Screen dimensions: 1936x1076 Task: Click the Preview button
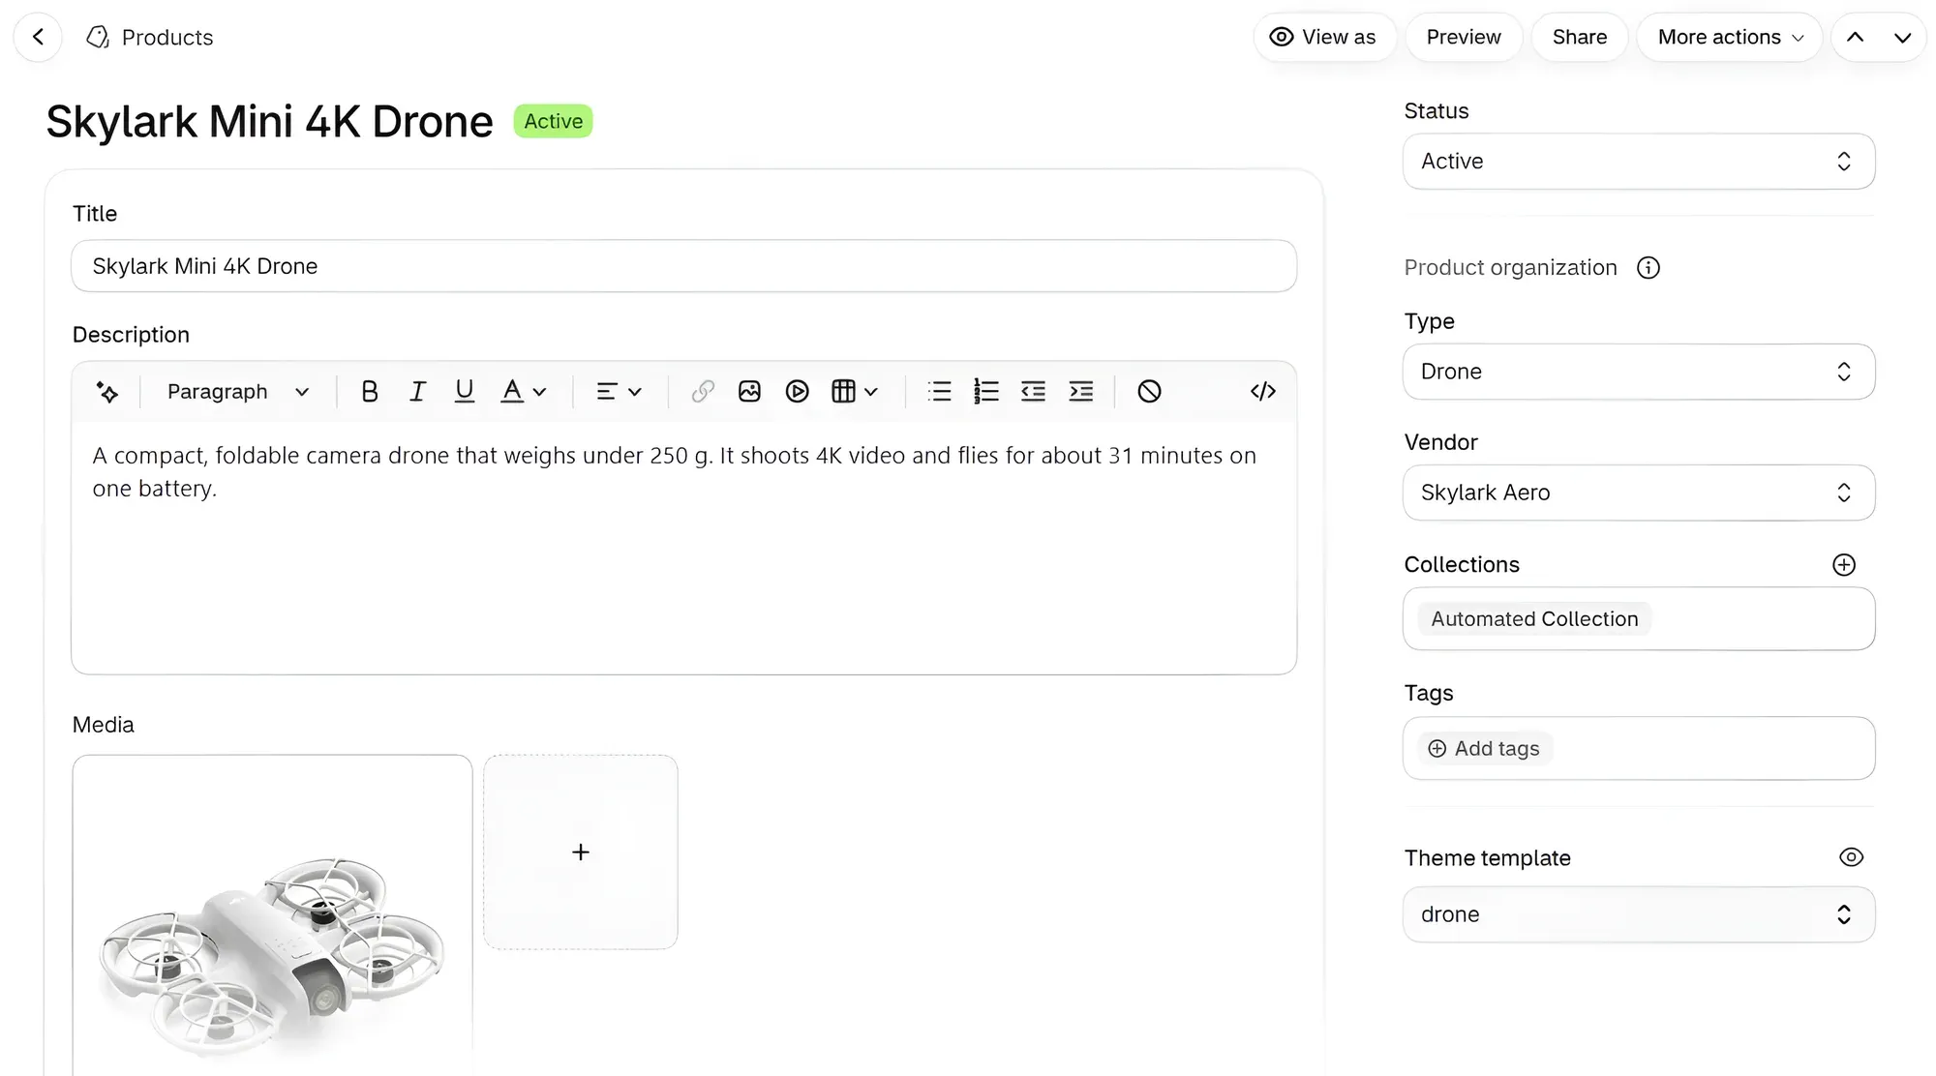coord(1464,38)
